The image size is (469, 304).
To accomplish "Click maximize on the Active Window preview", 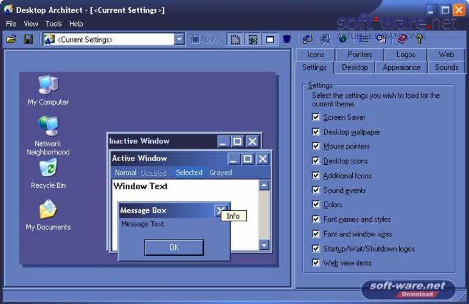I will [248, 159].
